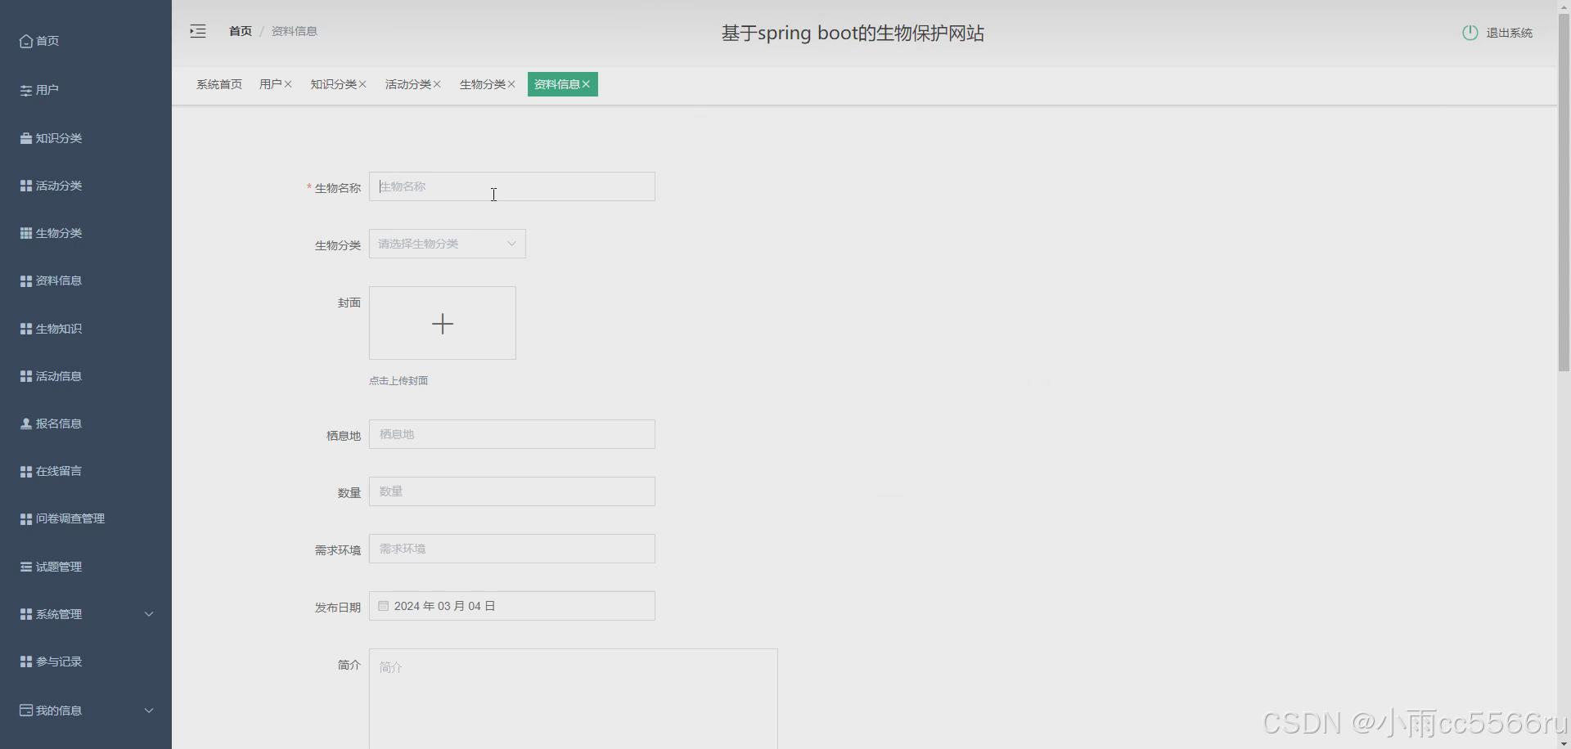
Task: Click the 系统管理 grid icon in the sidebar
Action: click(26, 614)
